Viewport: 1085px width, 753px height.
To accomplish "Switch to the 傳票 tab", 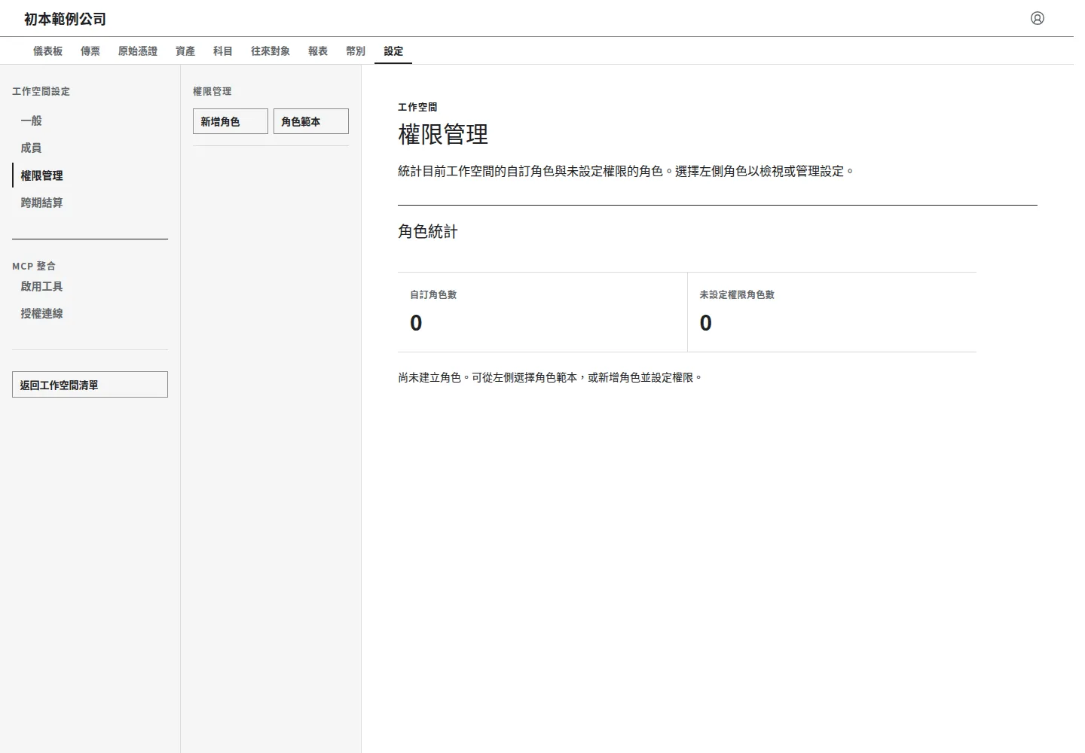I will pos(90,51).
